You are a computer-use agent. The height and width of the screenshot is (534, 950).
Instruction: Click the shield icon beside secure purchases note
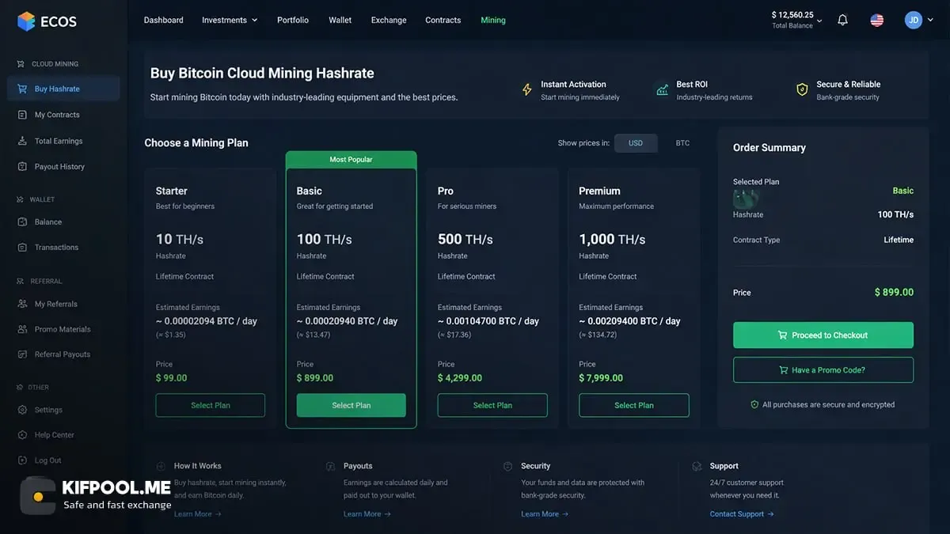(x=754, y=404)
